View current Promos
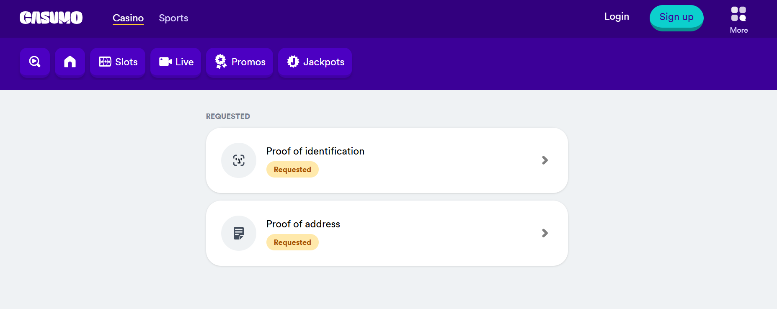 tap(239, 62)
